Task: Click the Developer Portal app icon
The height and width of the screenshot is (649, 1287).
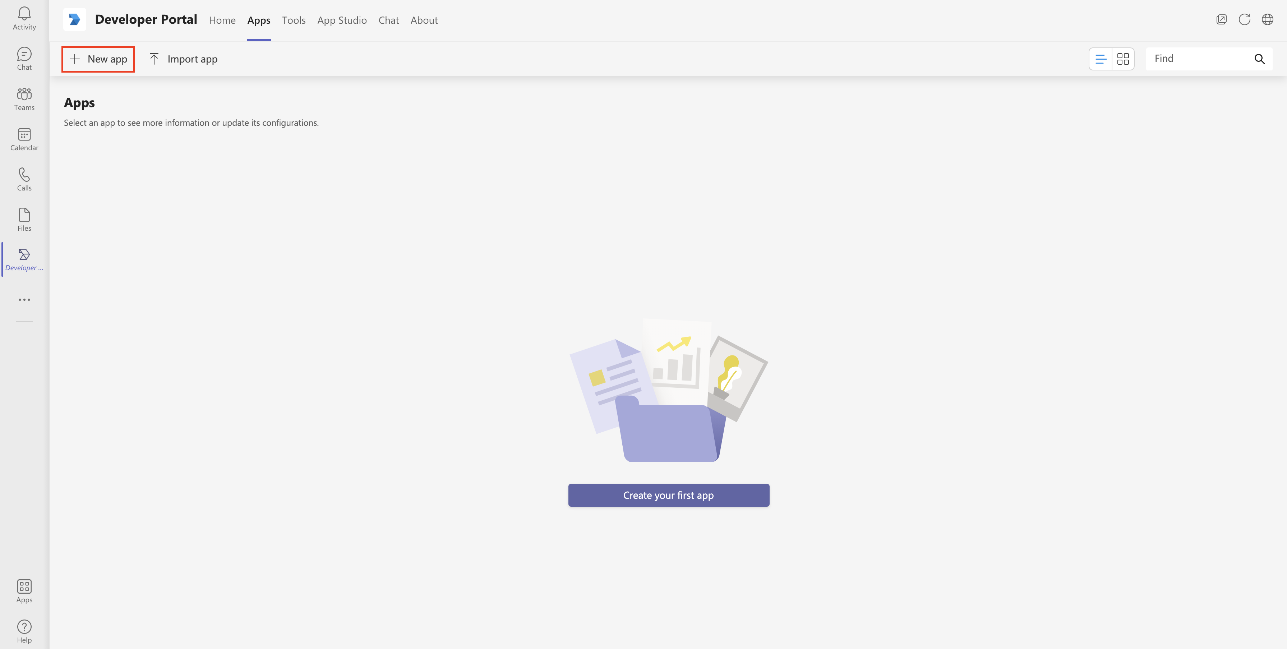Action: tap(24, 255)
